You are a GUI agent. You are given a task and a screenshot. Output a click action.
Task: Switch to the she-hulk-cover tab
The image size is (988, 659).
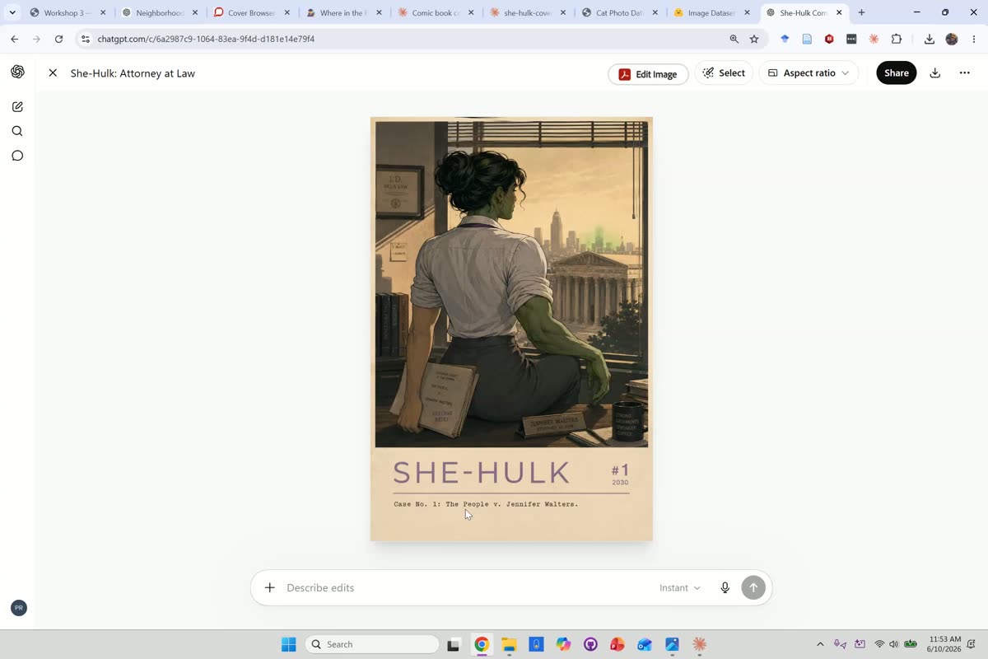(x=528, y=12)
